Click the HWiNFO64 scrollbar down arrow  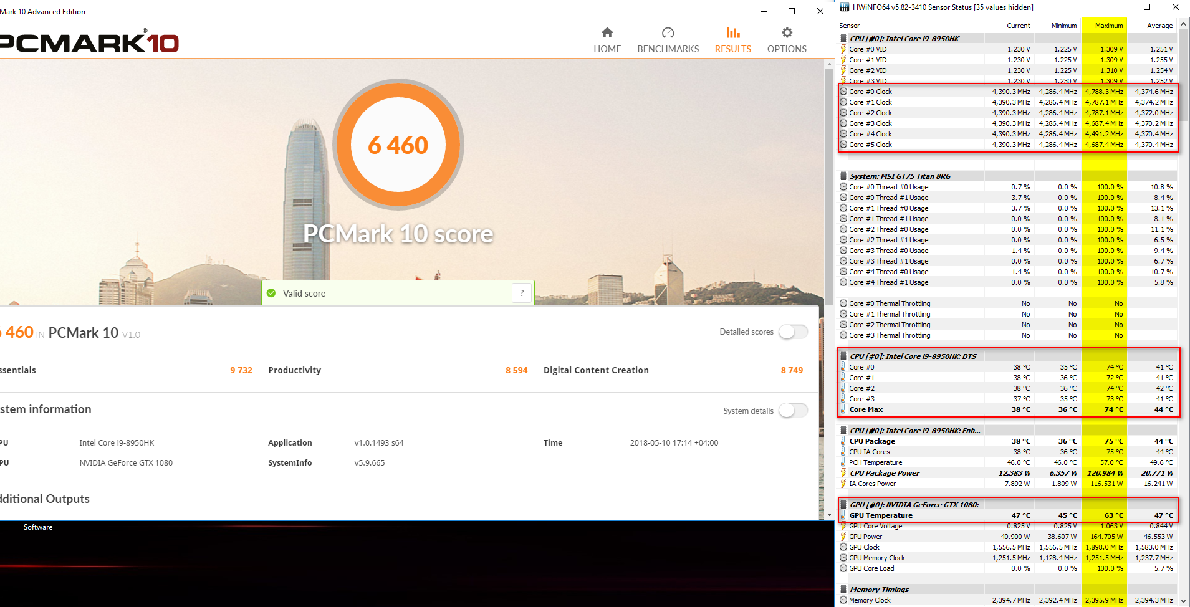(x=1183, y=601)
